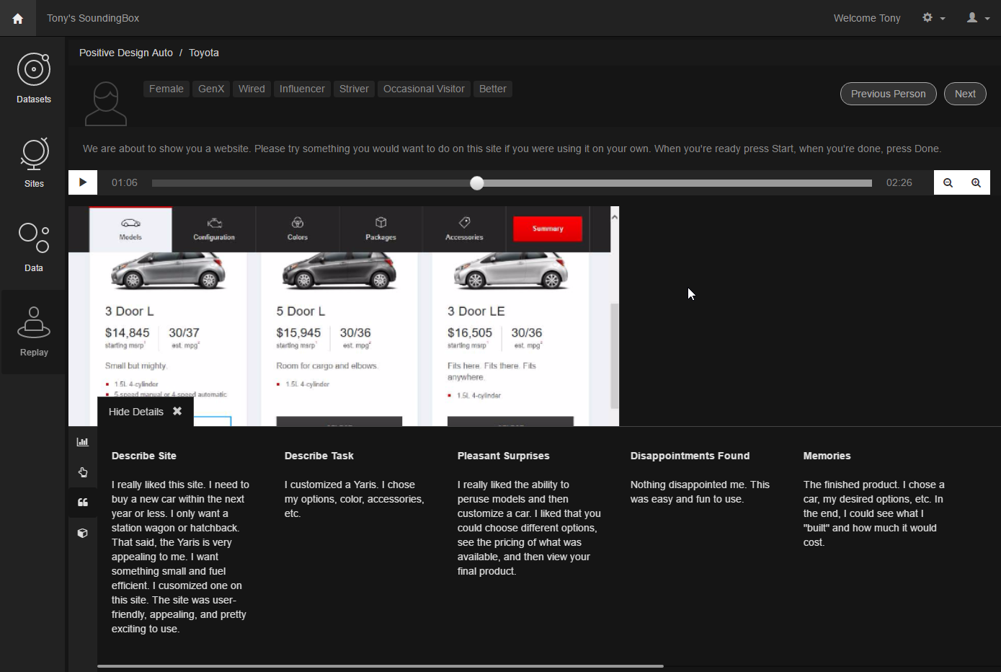Click the Describe Site heading

(144, 456)
